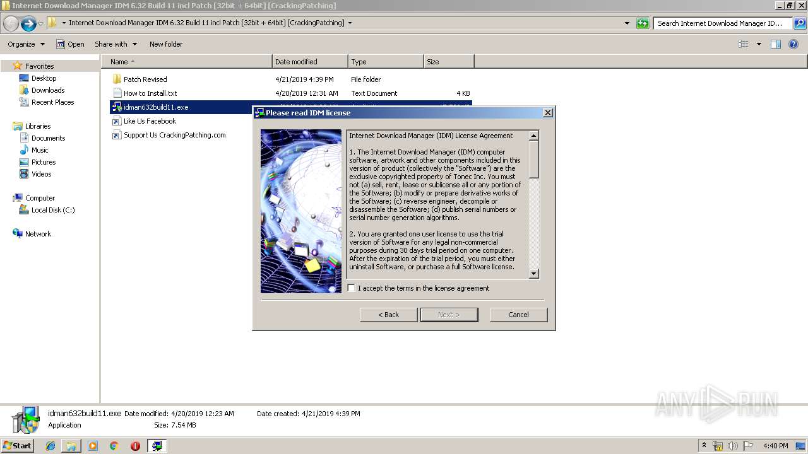The image size is (808, 454).
Task: Click the Search Internet Download Manager field
Action: point(723,23)
